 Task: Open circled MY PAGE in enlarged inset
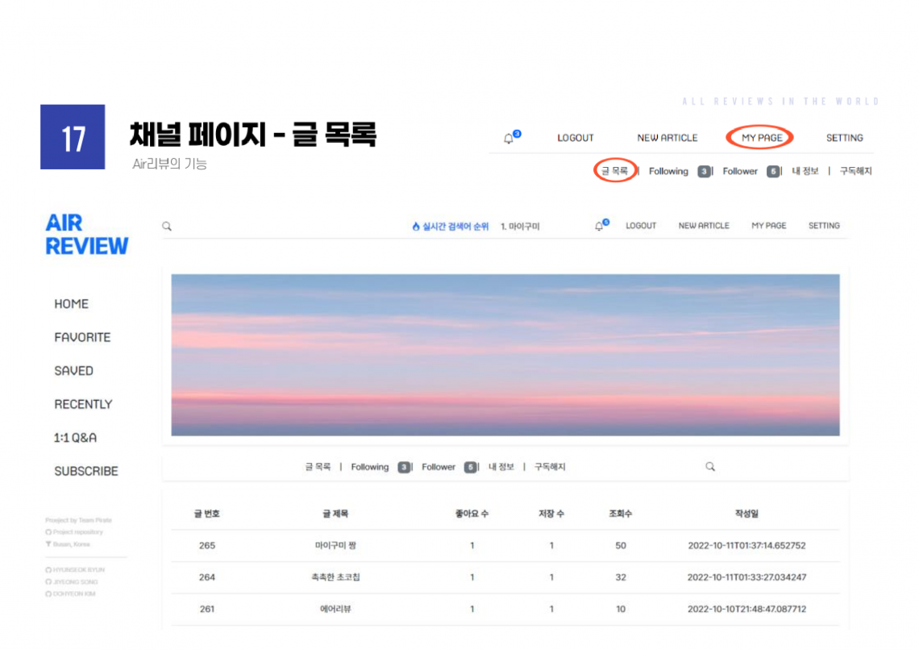click(761, 138)
